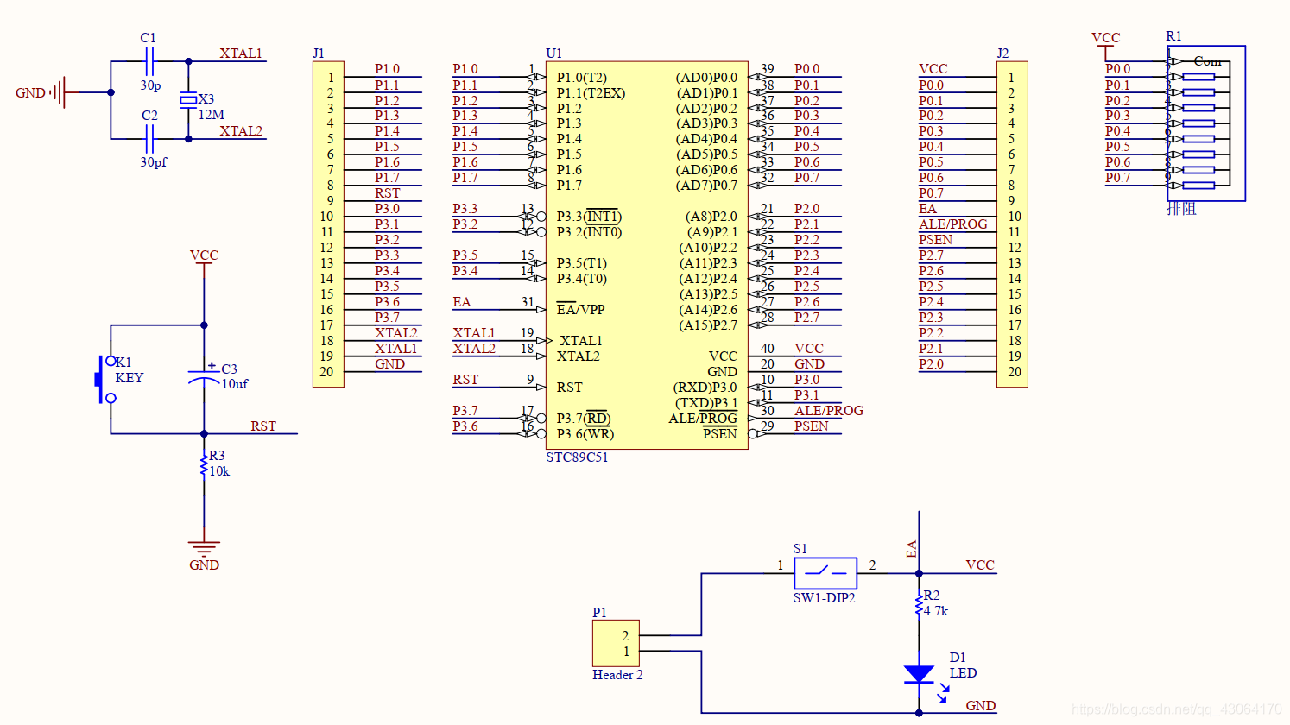This screenshot has width=1290, height=725.
Task: Click the VCC net label right of S1
Action: (980, 565)
